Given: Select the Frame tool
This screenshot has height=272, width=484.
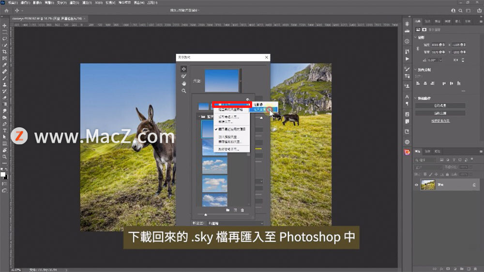Looking at the screenshot, I should coord(4,59).
